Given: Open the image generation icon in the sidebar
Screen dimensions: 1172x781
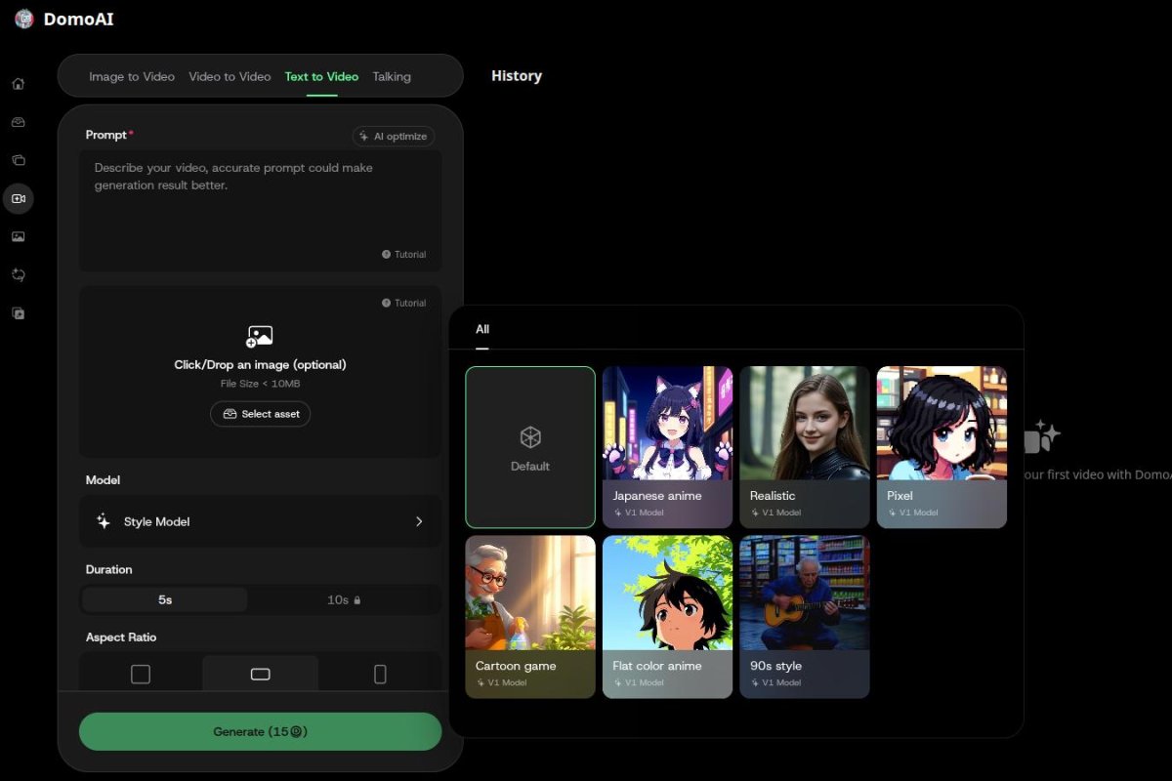Looking at the screenshot, I should tap(18, 235).
